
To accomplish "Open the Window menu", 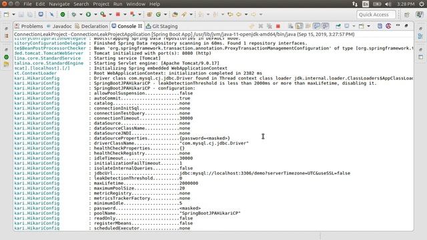I will (x=135, y=4).
